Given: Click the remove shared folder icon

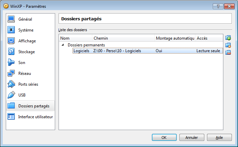Looking at the screenshot, I should 228,52.
